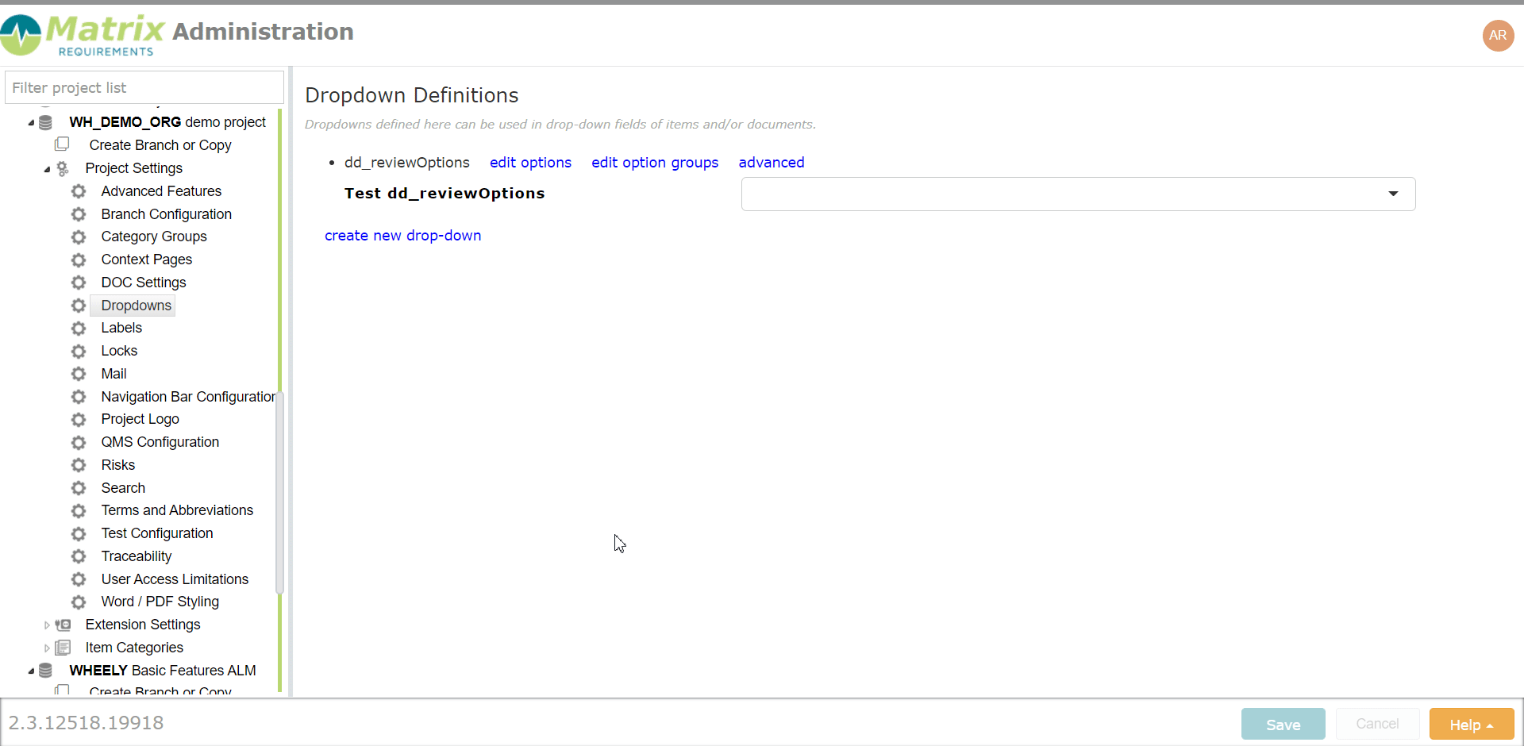Click the version number 2.3.12518.19918
This screenshot has width=1524, height=746.
[x=86, y=723]
